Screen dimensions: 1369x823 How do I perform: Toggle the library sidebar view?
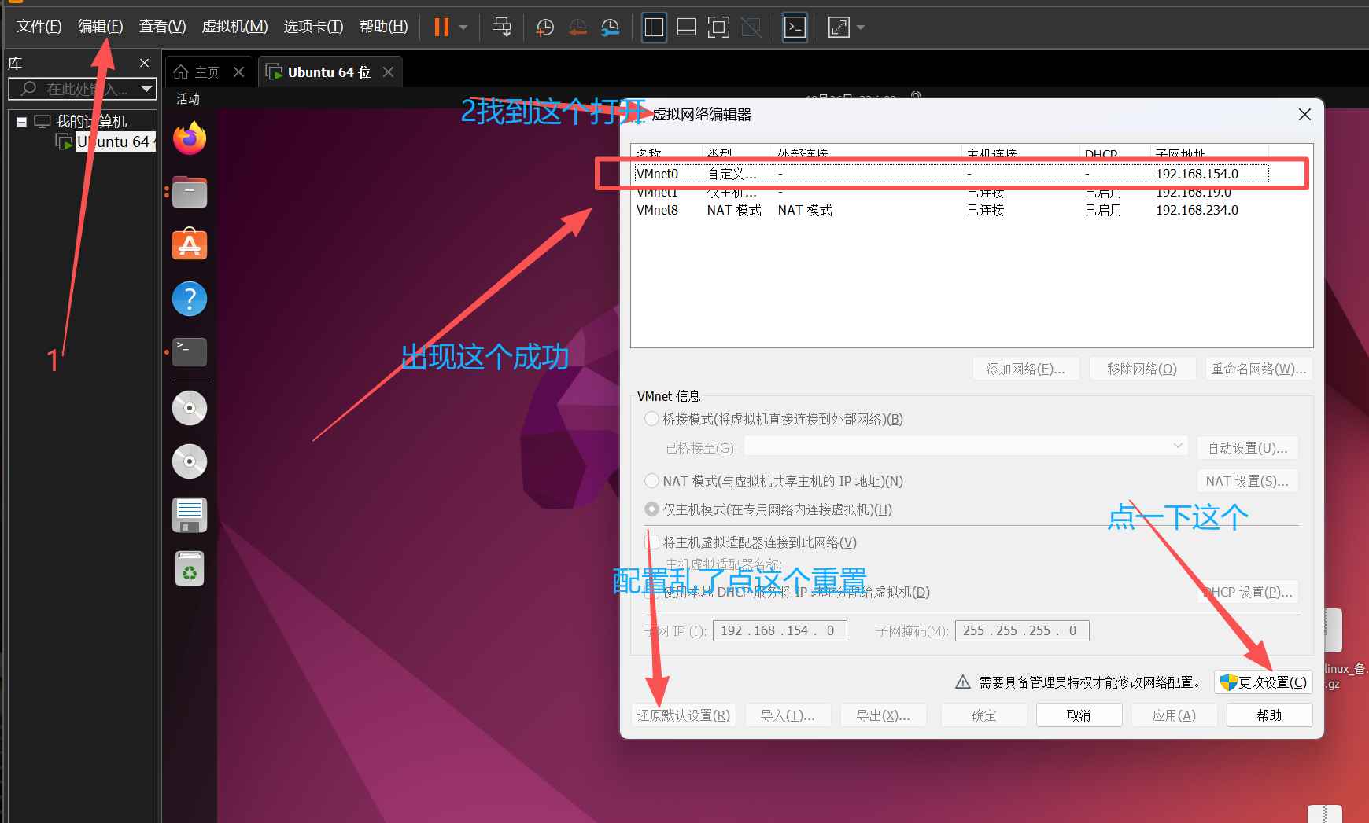[x=654, y=28]
